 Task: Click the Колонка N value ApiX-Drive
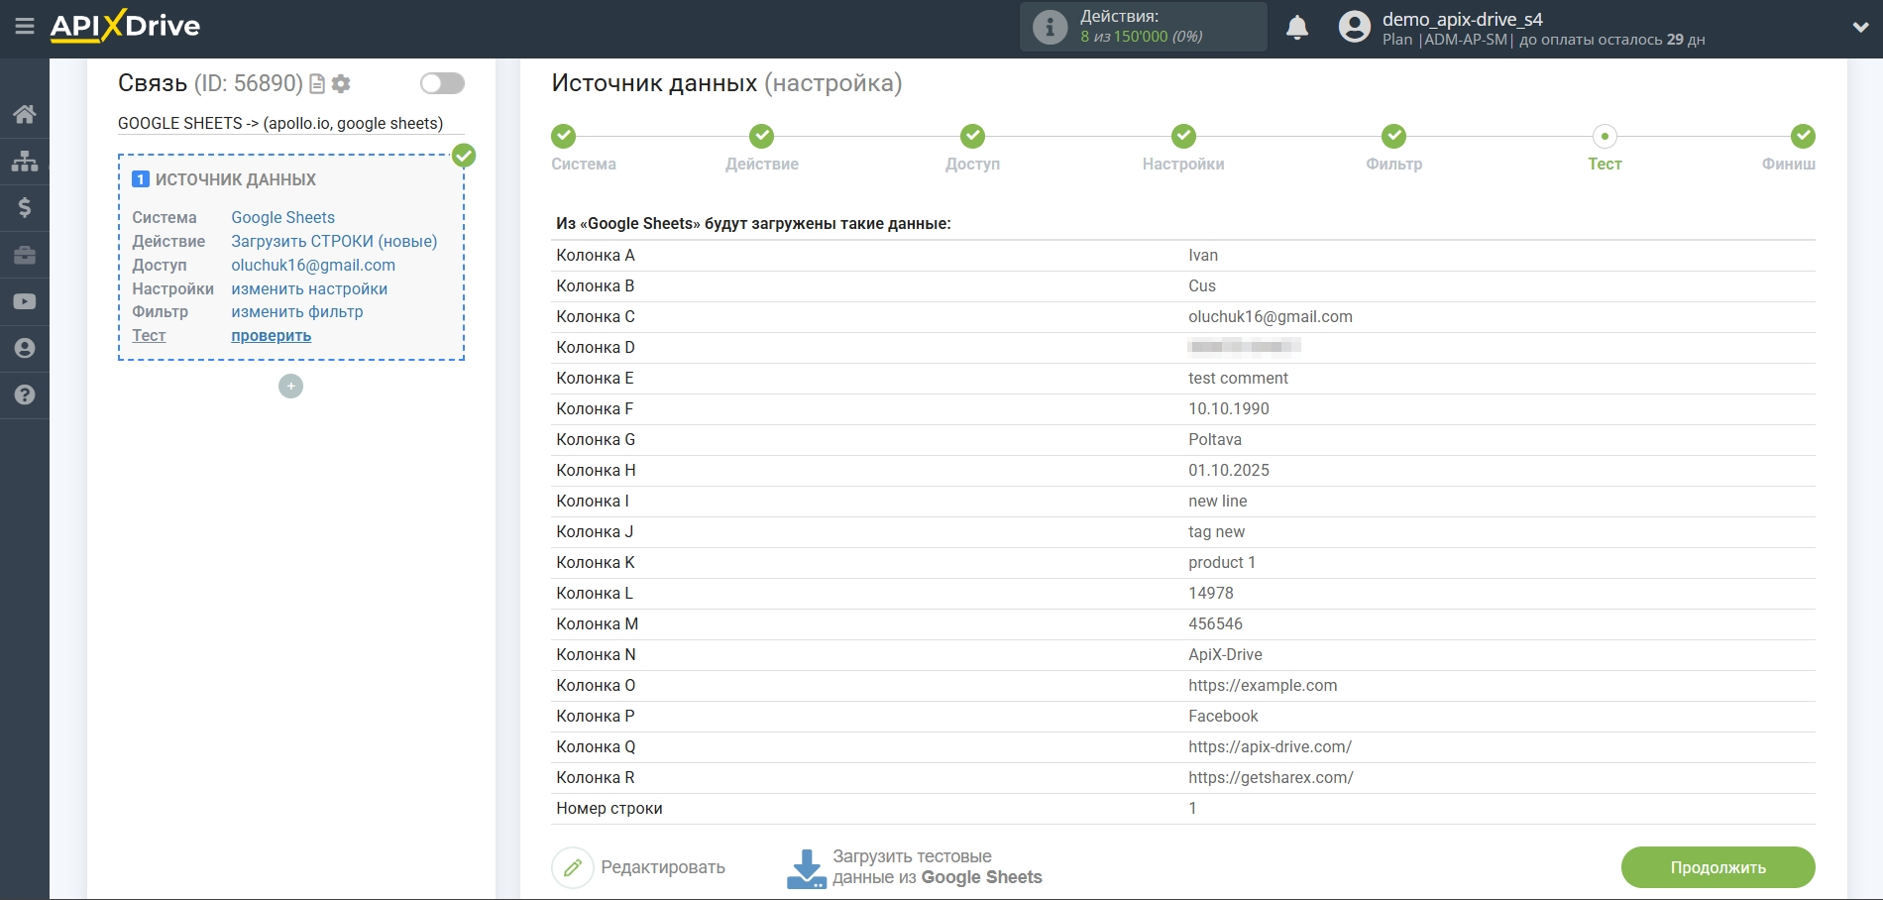click(x=1225, y=654)
